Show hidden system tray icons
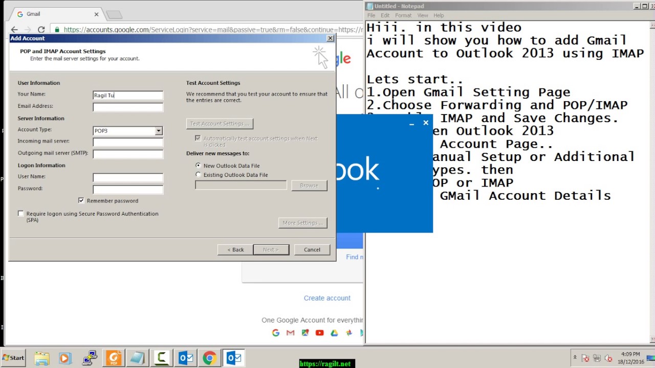 [x=575, y=358]
